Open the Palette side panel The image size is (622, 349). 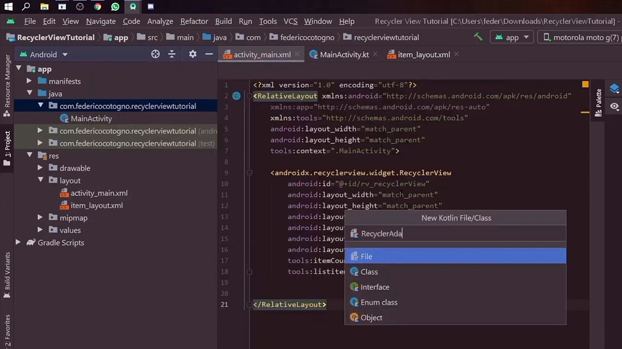(598, 103)
